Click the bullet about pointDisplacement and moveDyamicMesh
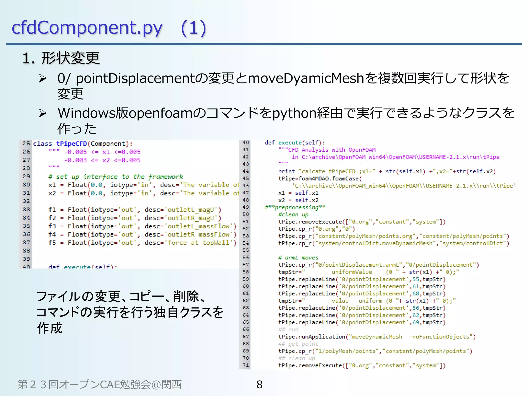 pos(283,86)
